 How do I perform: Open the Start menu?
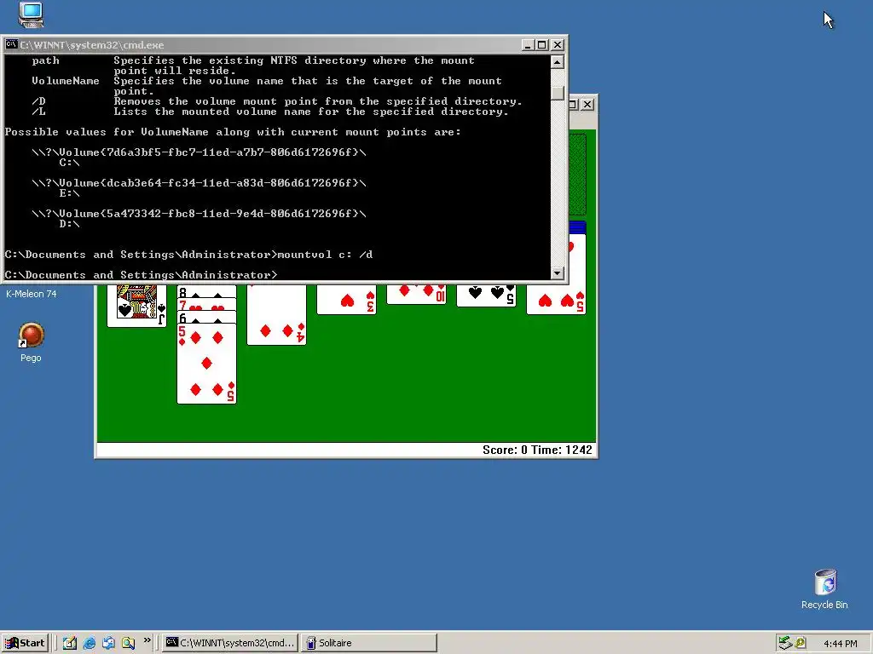point(25,643)
